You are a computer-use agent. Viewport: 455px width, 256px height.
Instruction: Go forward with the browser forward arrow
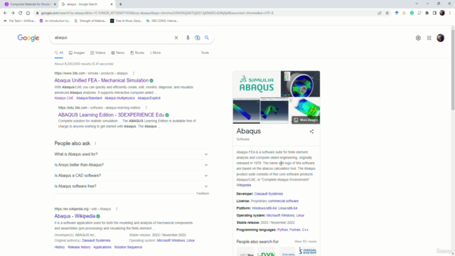(13, 13)
